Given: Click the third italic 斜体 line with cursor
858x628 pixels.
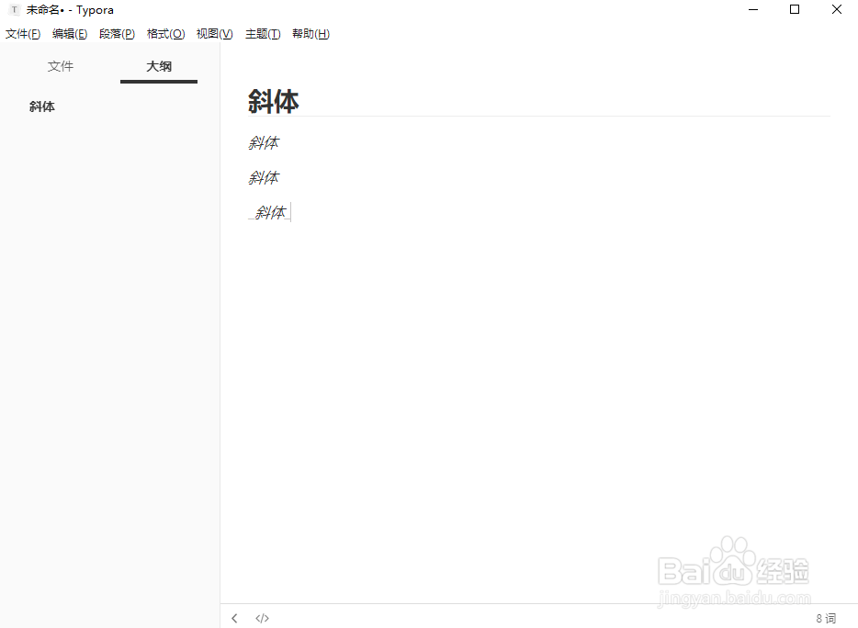Looking at the screenshot, I should [x=270, y=212].
